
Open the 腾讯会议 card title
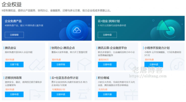click(x=11, y=48)
